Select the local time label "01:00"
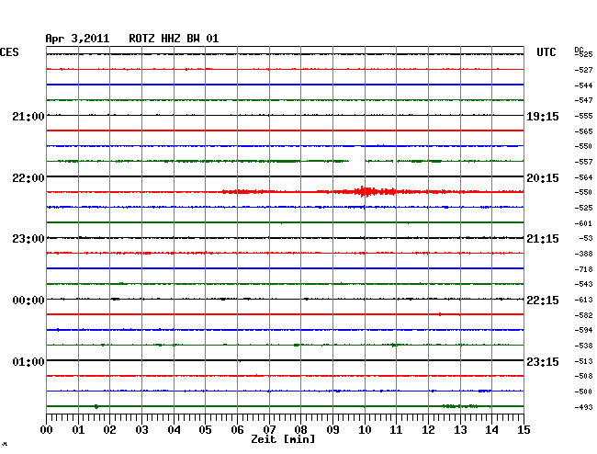The height and width of the screenshot is (454, 597). point(28,361)
